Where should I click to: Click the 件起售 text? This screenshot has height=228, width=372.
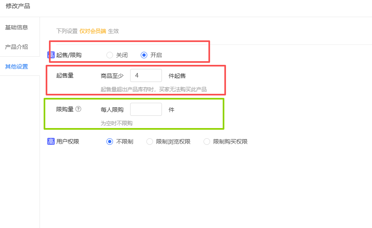(177, 76)
